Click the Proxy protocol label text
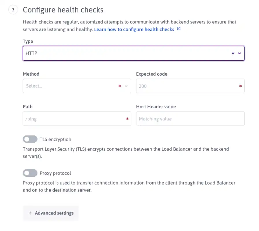 [55, 173]
